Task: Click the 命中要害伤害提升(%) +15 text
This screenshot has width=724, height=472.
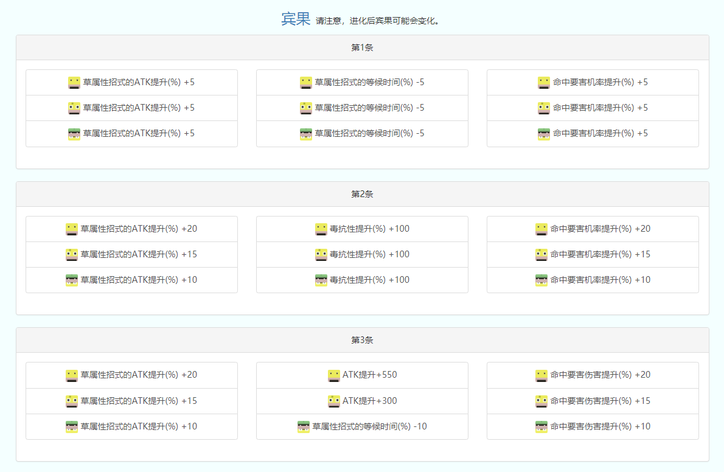Action: point(600,401)
